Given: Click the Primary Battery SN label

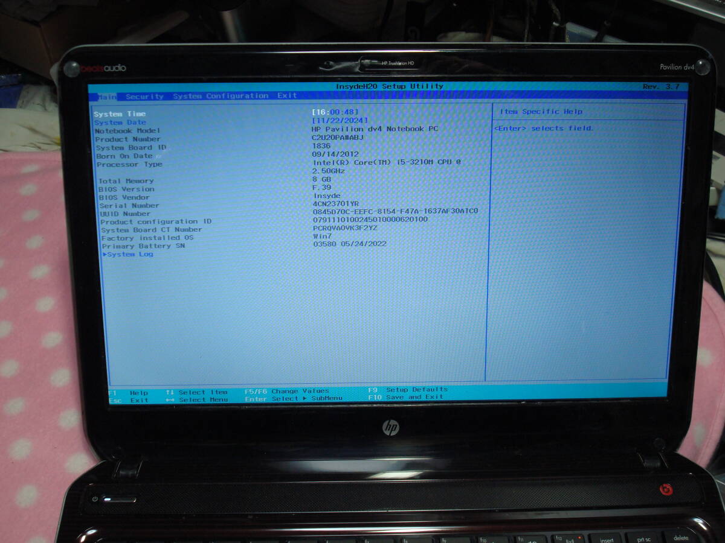Looking at the screenshot, I should tap(144, 246).
